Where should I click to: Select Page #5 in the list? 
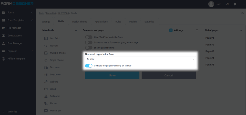pyautogui.click(x=210, y=65)
